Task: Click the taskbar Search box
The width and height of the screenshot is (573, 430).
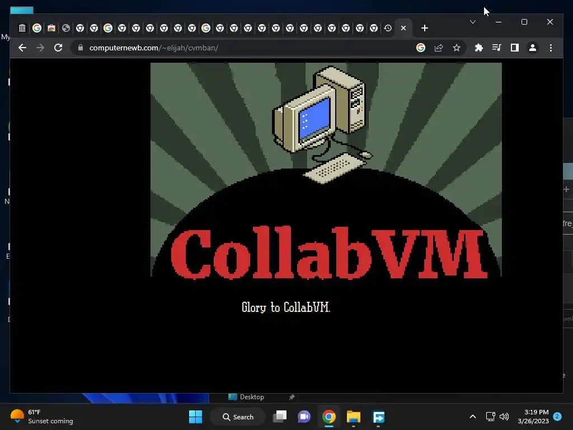Action: click(x=238, y=417)
